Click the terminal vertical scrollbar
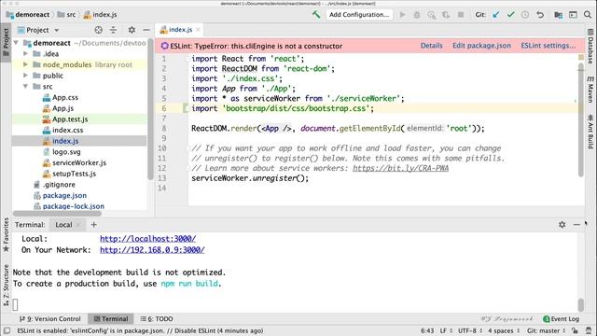 pos(580,305)
